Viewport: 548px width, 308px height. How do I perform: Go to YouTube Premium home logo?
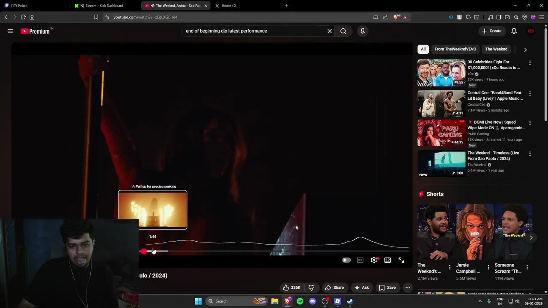click(35, 31)
